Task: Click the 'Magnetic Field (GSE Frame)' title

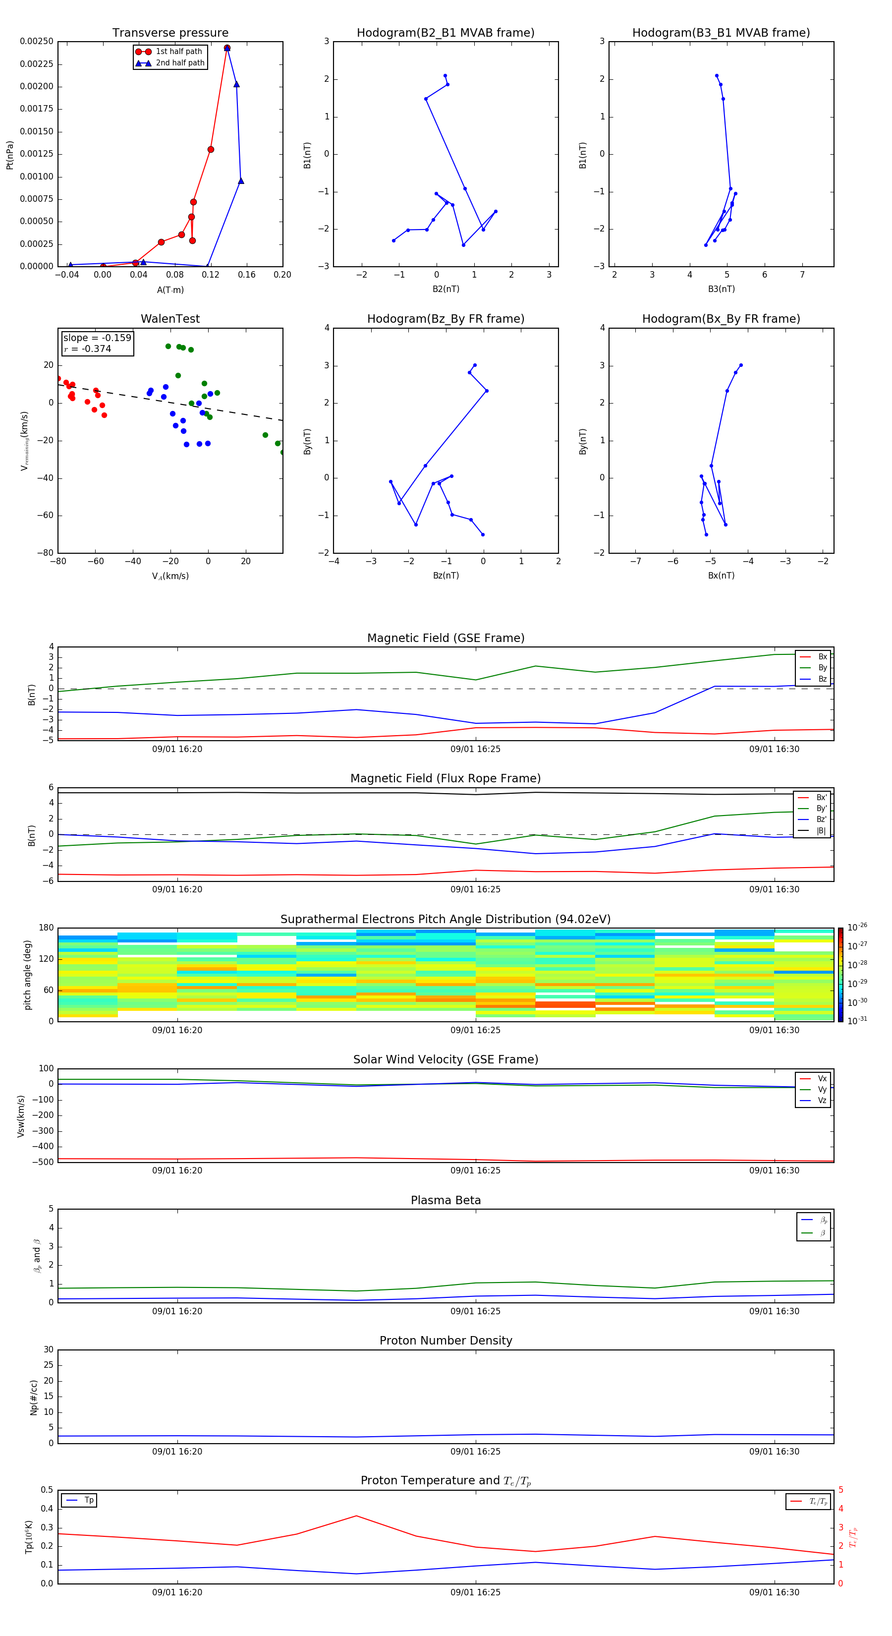Action: pos(446,638)
